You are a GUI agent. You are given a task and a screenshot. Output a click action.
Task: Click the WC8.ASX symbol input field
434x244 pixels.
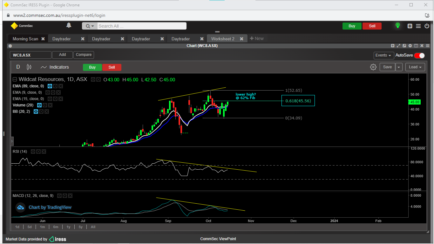(31, 55)
